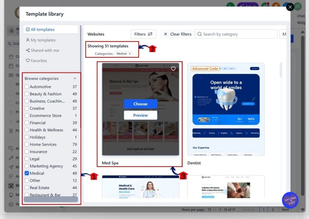Screen dimensions: 309x219
Task: Click page 1 in background pagination
Action: [x=263, y=210]
